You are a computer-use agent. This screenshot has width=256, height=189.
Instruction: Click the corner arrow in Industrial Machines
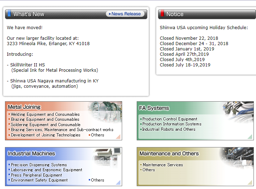pos(118,182)
